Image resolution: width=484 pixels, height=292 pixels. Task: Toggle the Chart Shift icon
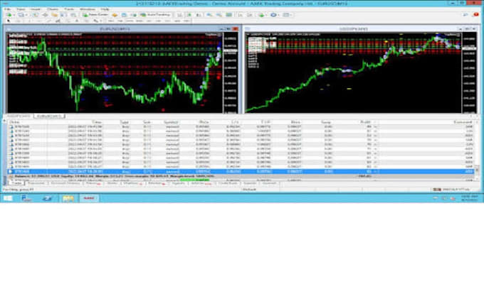pos(250,15)
